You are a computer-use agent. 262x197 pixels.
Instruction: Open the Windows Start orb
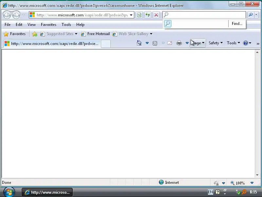(9, 192)
